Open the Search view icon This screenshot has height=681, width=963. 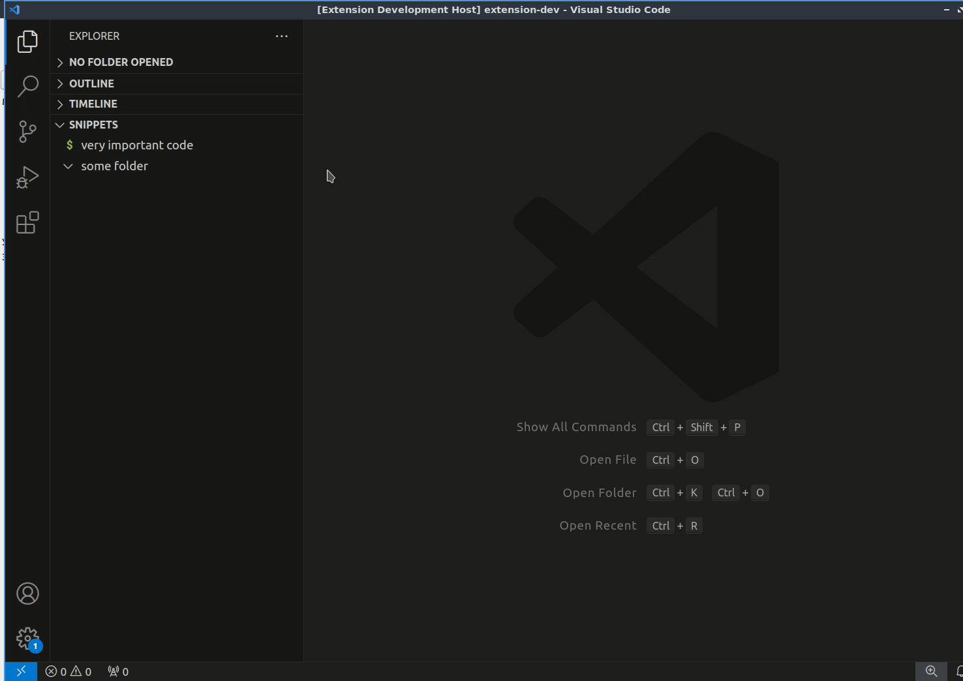[x=27, y=86]
